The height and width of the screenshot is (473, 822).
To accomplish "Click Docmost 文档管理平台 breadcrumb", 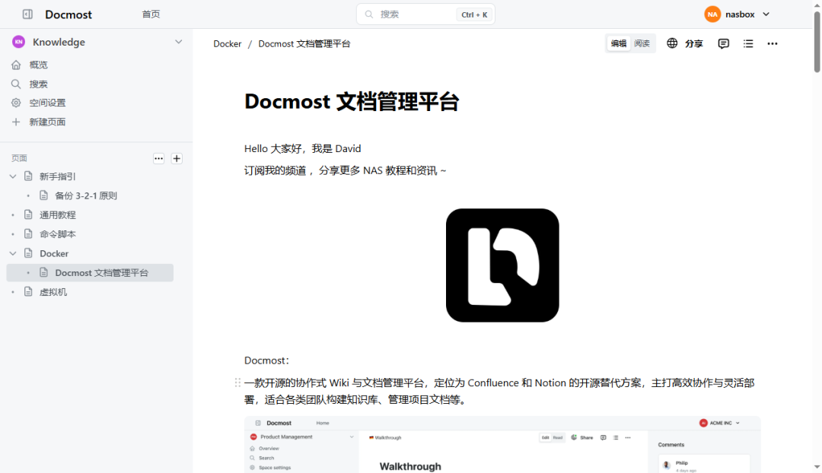I will coord(304,44).
